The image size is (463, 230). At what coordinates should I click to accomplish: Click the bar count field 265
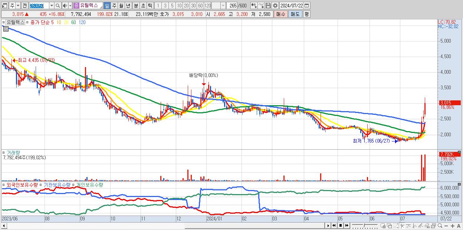pos(232,6)
